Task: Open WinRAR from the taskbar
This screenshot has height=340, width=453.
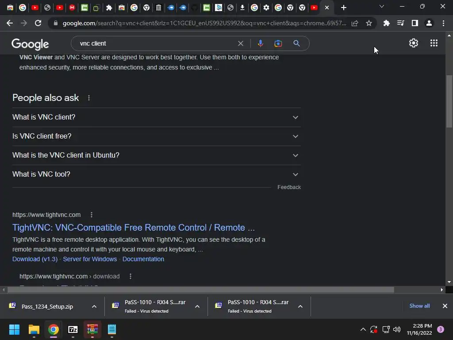Action: pos(92,329)
